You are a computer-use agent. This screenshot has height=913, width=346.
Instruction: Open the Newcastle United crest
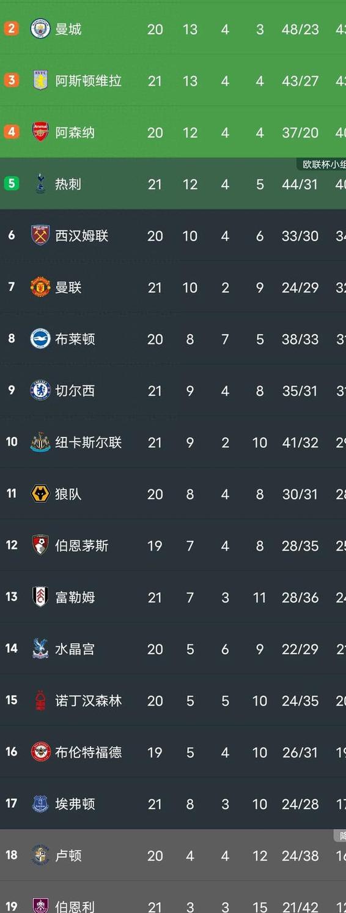40,442
